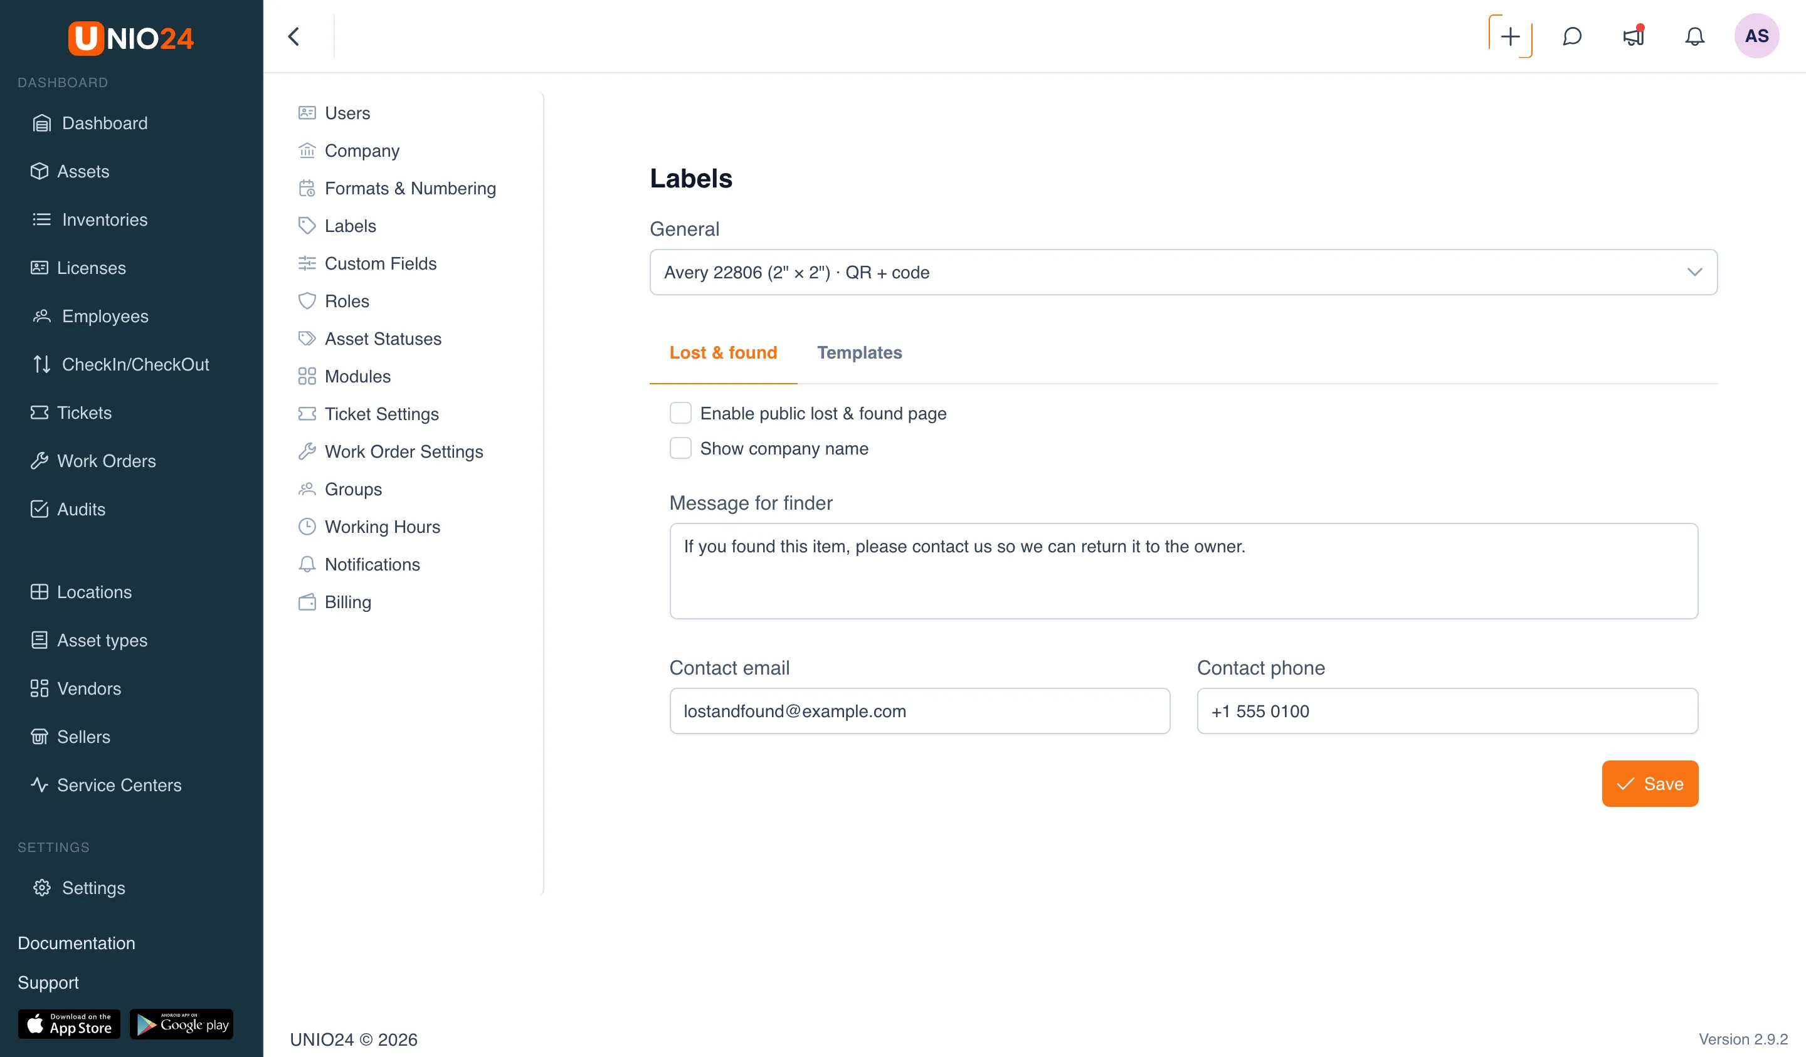The width and height of the screenshot is (1806, 1057).
Task: Enable public lost & found page checkbox
Action: [680, 413]
